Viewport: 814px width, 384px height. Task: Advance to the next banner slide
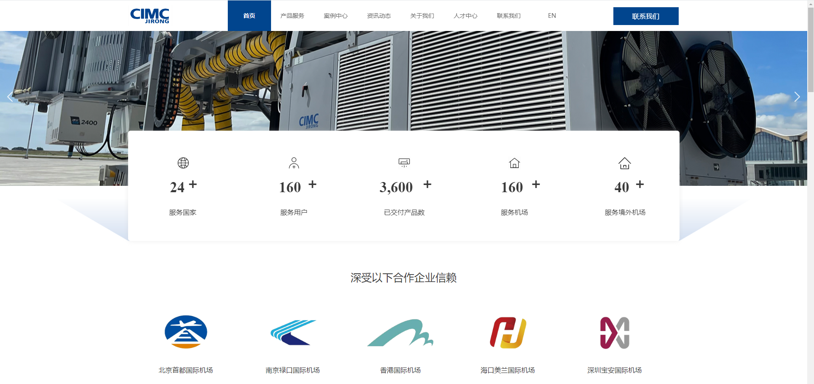pos(797,97)
